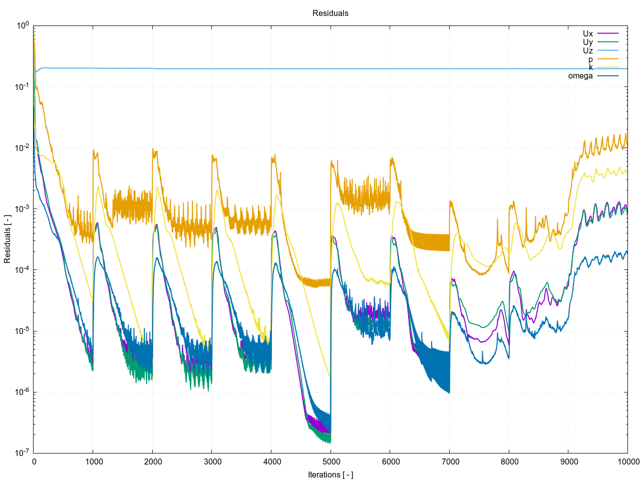
Task: Click the dark blue omega legend line
Action: 607,76
